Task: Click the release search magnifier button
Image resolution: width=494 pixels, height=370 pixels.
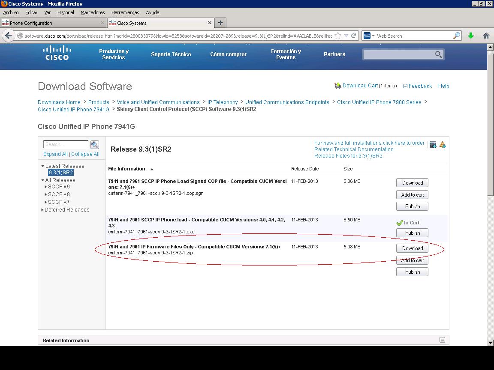Action: pyautogui.click(x=94, y=144)
